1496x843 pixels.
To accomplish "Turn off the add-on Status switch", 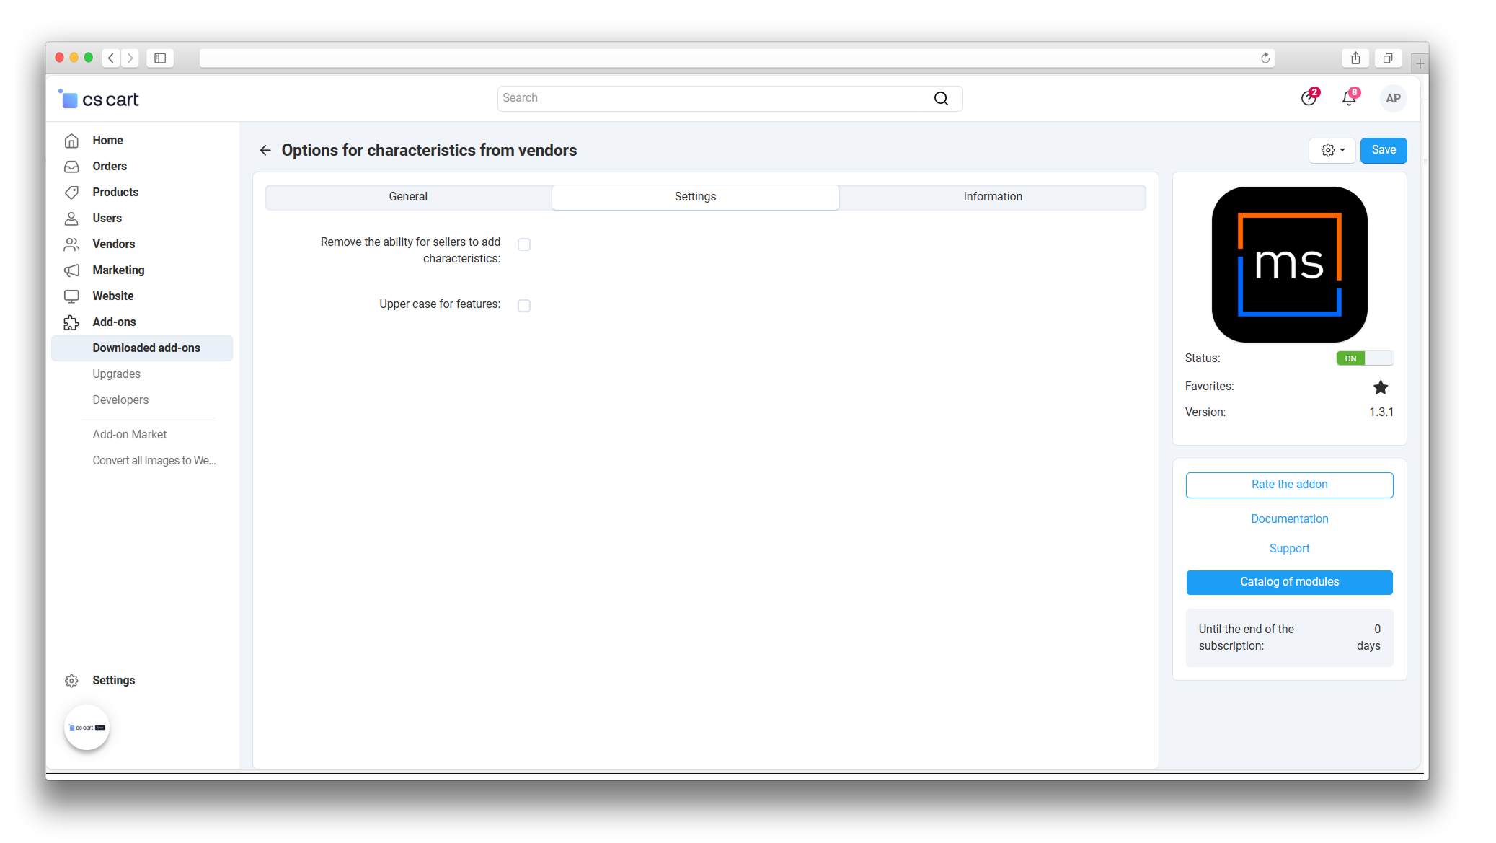I will click(x=1363, y=358).
